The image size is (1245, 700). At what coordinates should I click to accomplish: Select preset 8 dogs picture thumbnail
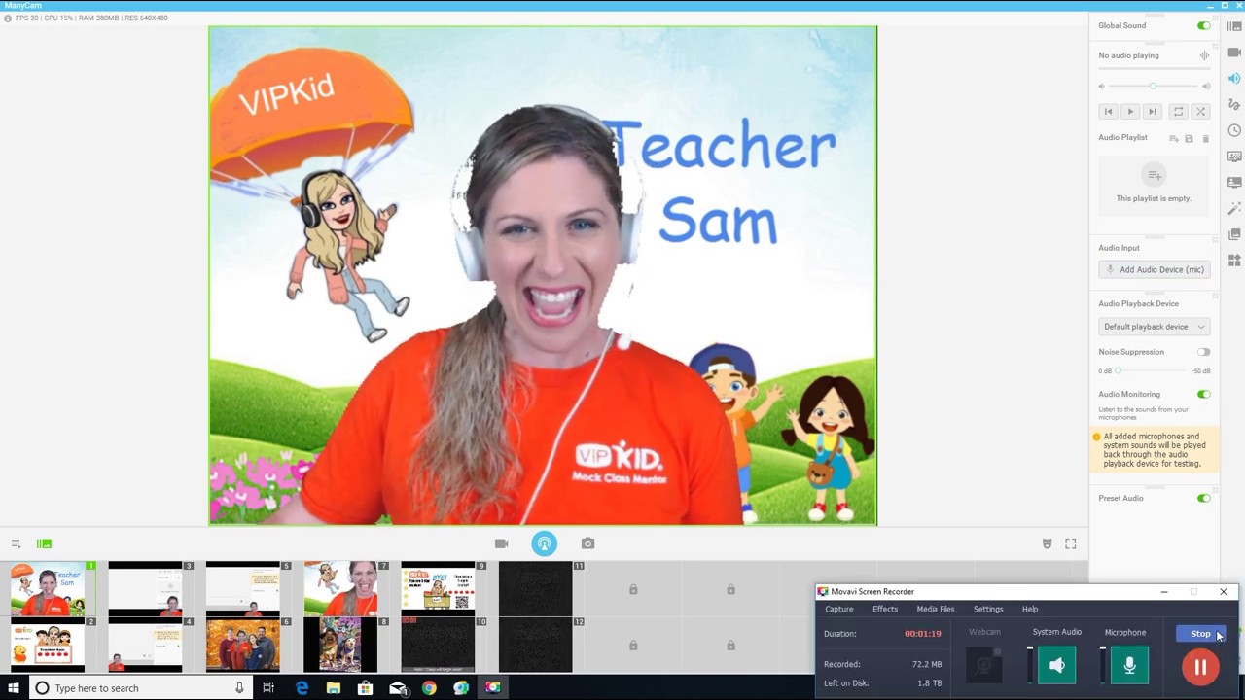[340, 645]
